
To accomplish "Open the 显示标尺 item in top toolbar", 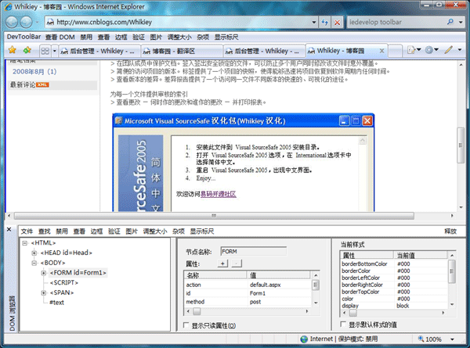I will 226,37.
